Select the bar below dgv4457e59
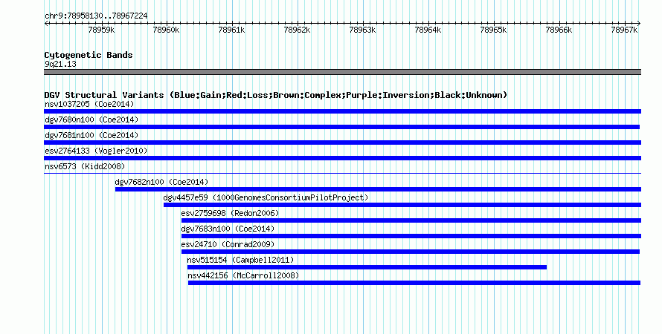Viewport: 662px width, 334px height. coord(402,205)
